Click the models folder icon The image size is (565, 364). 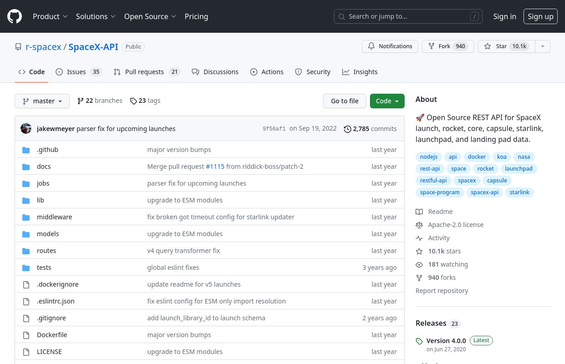pos(26,234)
